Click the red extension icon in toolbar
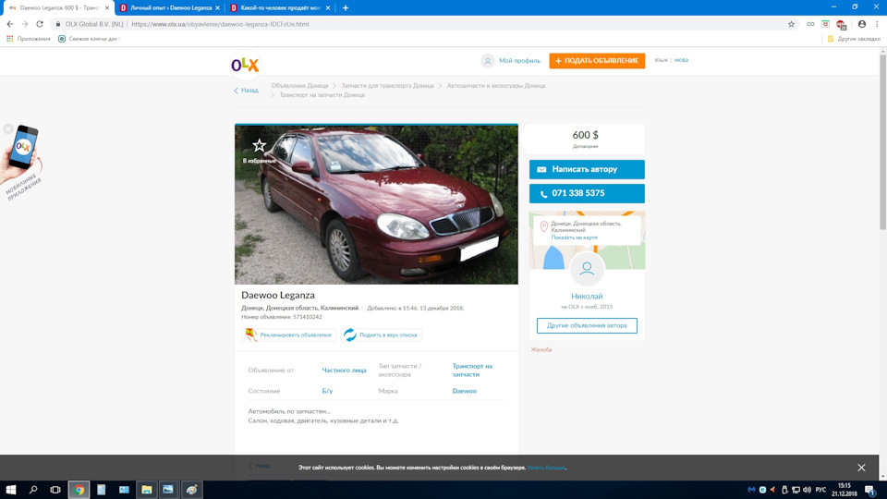 coord(841,24)
